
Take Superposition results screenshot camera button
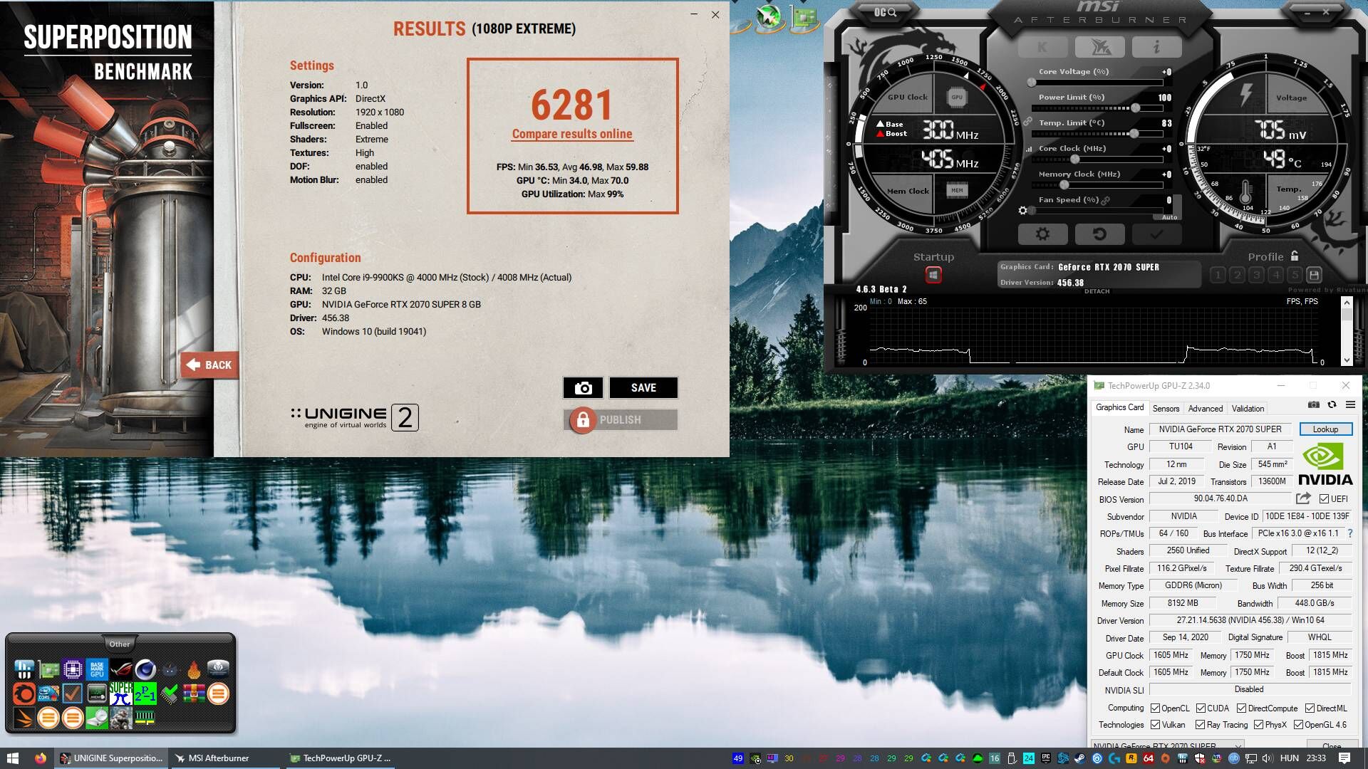583,388
